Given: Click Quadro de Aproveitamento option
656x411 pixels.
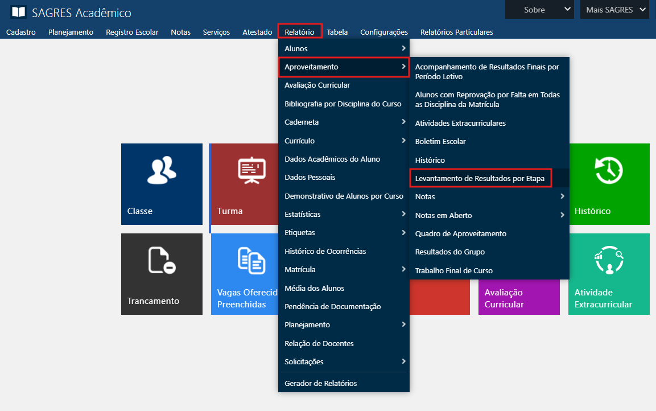Looking at the screenshot, I should coord(460,233).
